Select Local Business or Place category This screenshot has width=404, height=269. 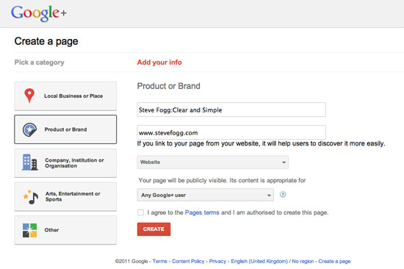tap(65, 96)
